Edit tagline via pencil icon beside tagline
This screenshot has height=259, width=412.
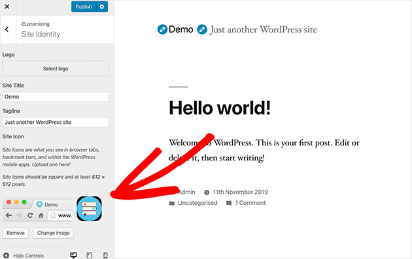(202, 29)
